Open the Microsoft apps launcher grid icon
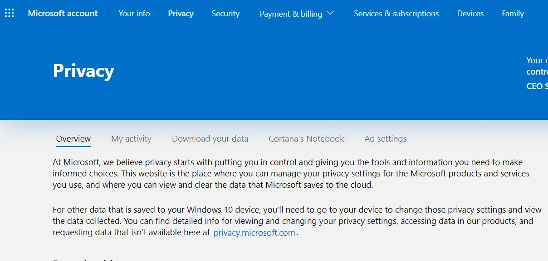The image size is (548, 261). click(x=9, y=13)
